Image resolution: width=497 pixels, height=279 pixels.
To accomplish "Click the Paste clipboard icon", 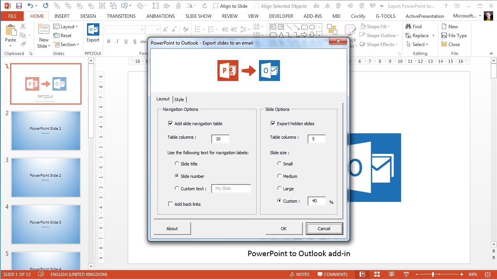I will coord(10,30).
